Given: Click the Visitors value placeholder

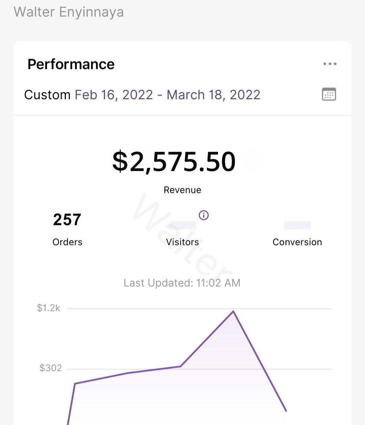Looking at the screenshot, I should pos(182,225).
